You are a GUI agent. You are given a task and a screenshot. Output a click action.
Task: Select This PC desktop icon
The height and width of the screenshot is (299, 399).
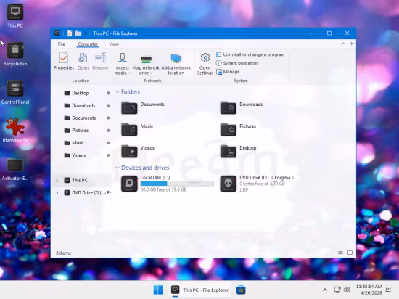point(15,16)
